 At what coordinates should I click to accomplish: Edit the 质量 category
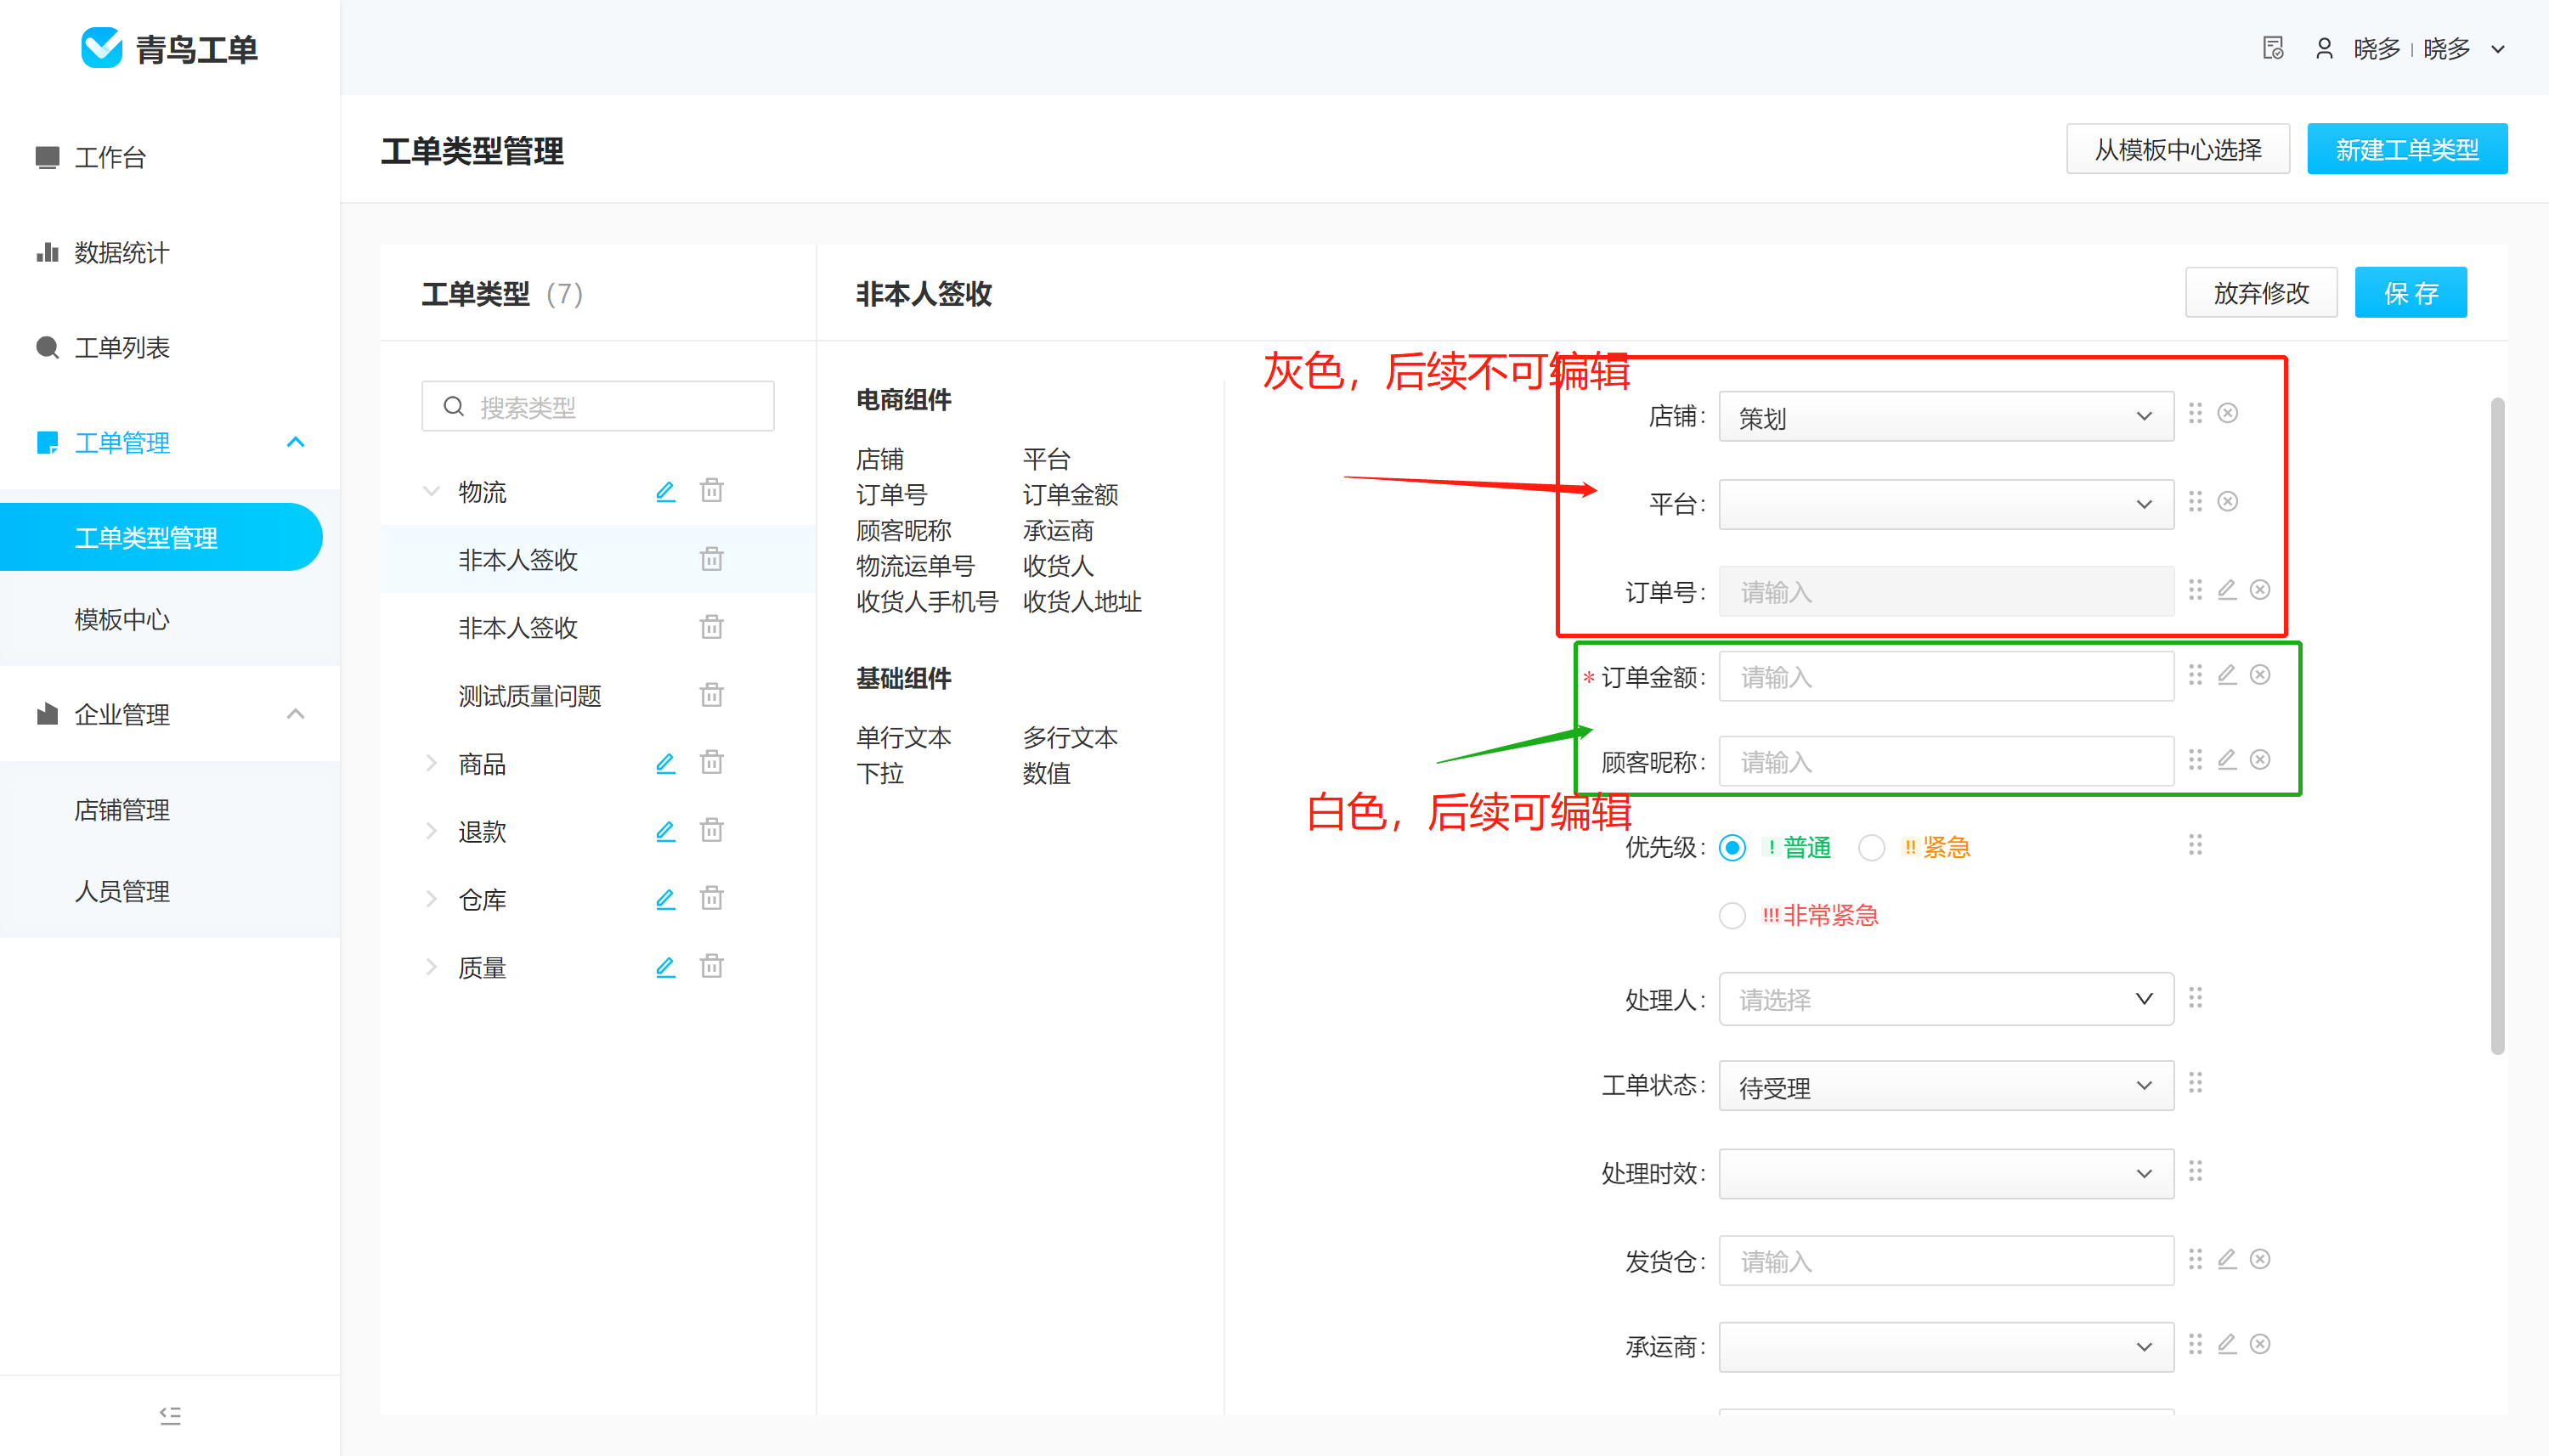(665, 968)
